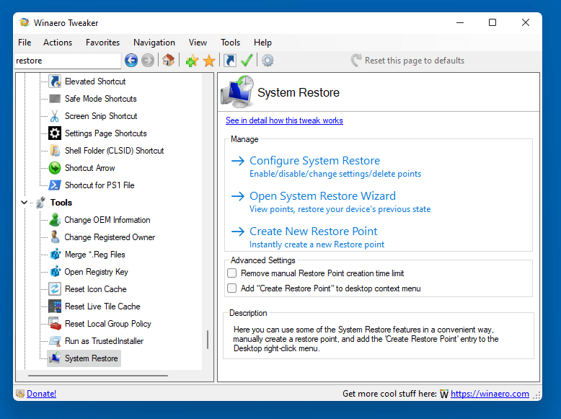Go to the Home page icon

(169, 61)
